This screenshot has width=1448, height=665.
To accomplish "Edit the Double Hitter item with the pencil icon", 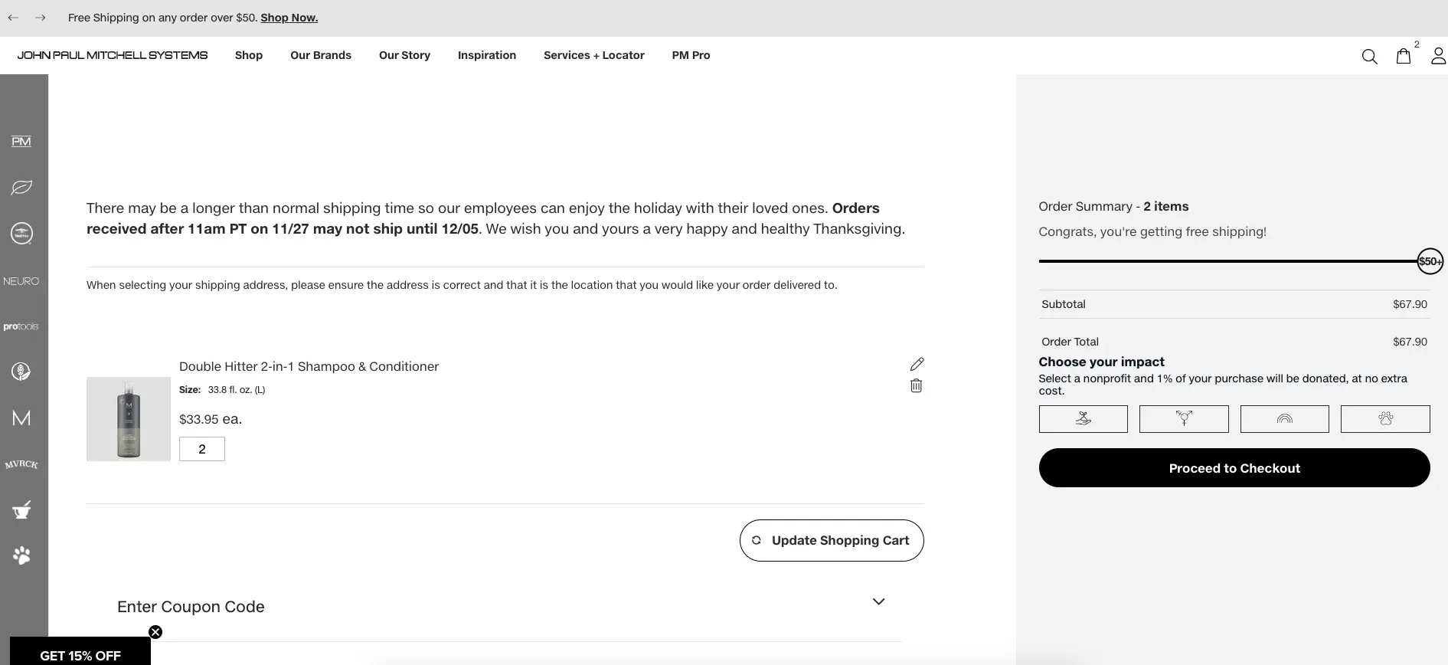I will pyautogui.click(x=917, y=364).
